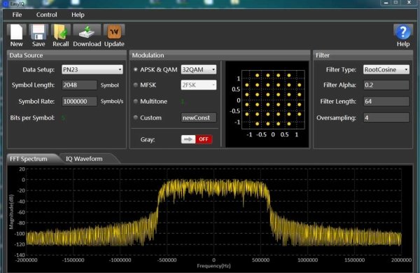Maximize the EasyIQ window

click(x=396, y=3)
